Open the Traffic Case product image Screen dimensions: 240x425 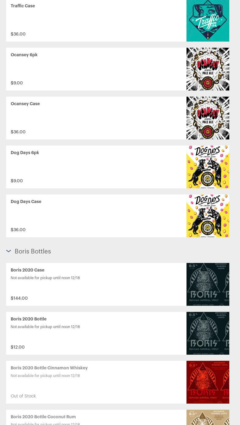coord(208,20)
